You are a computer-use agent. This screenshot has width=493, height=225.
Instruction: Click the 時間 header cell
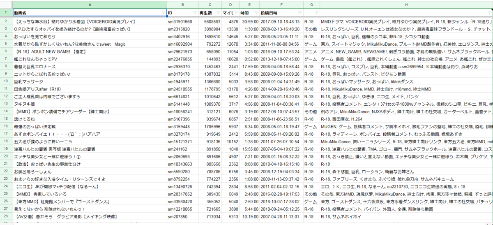(x=249, y=13)
